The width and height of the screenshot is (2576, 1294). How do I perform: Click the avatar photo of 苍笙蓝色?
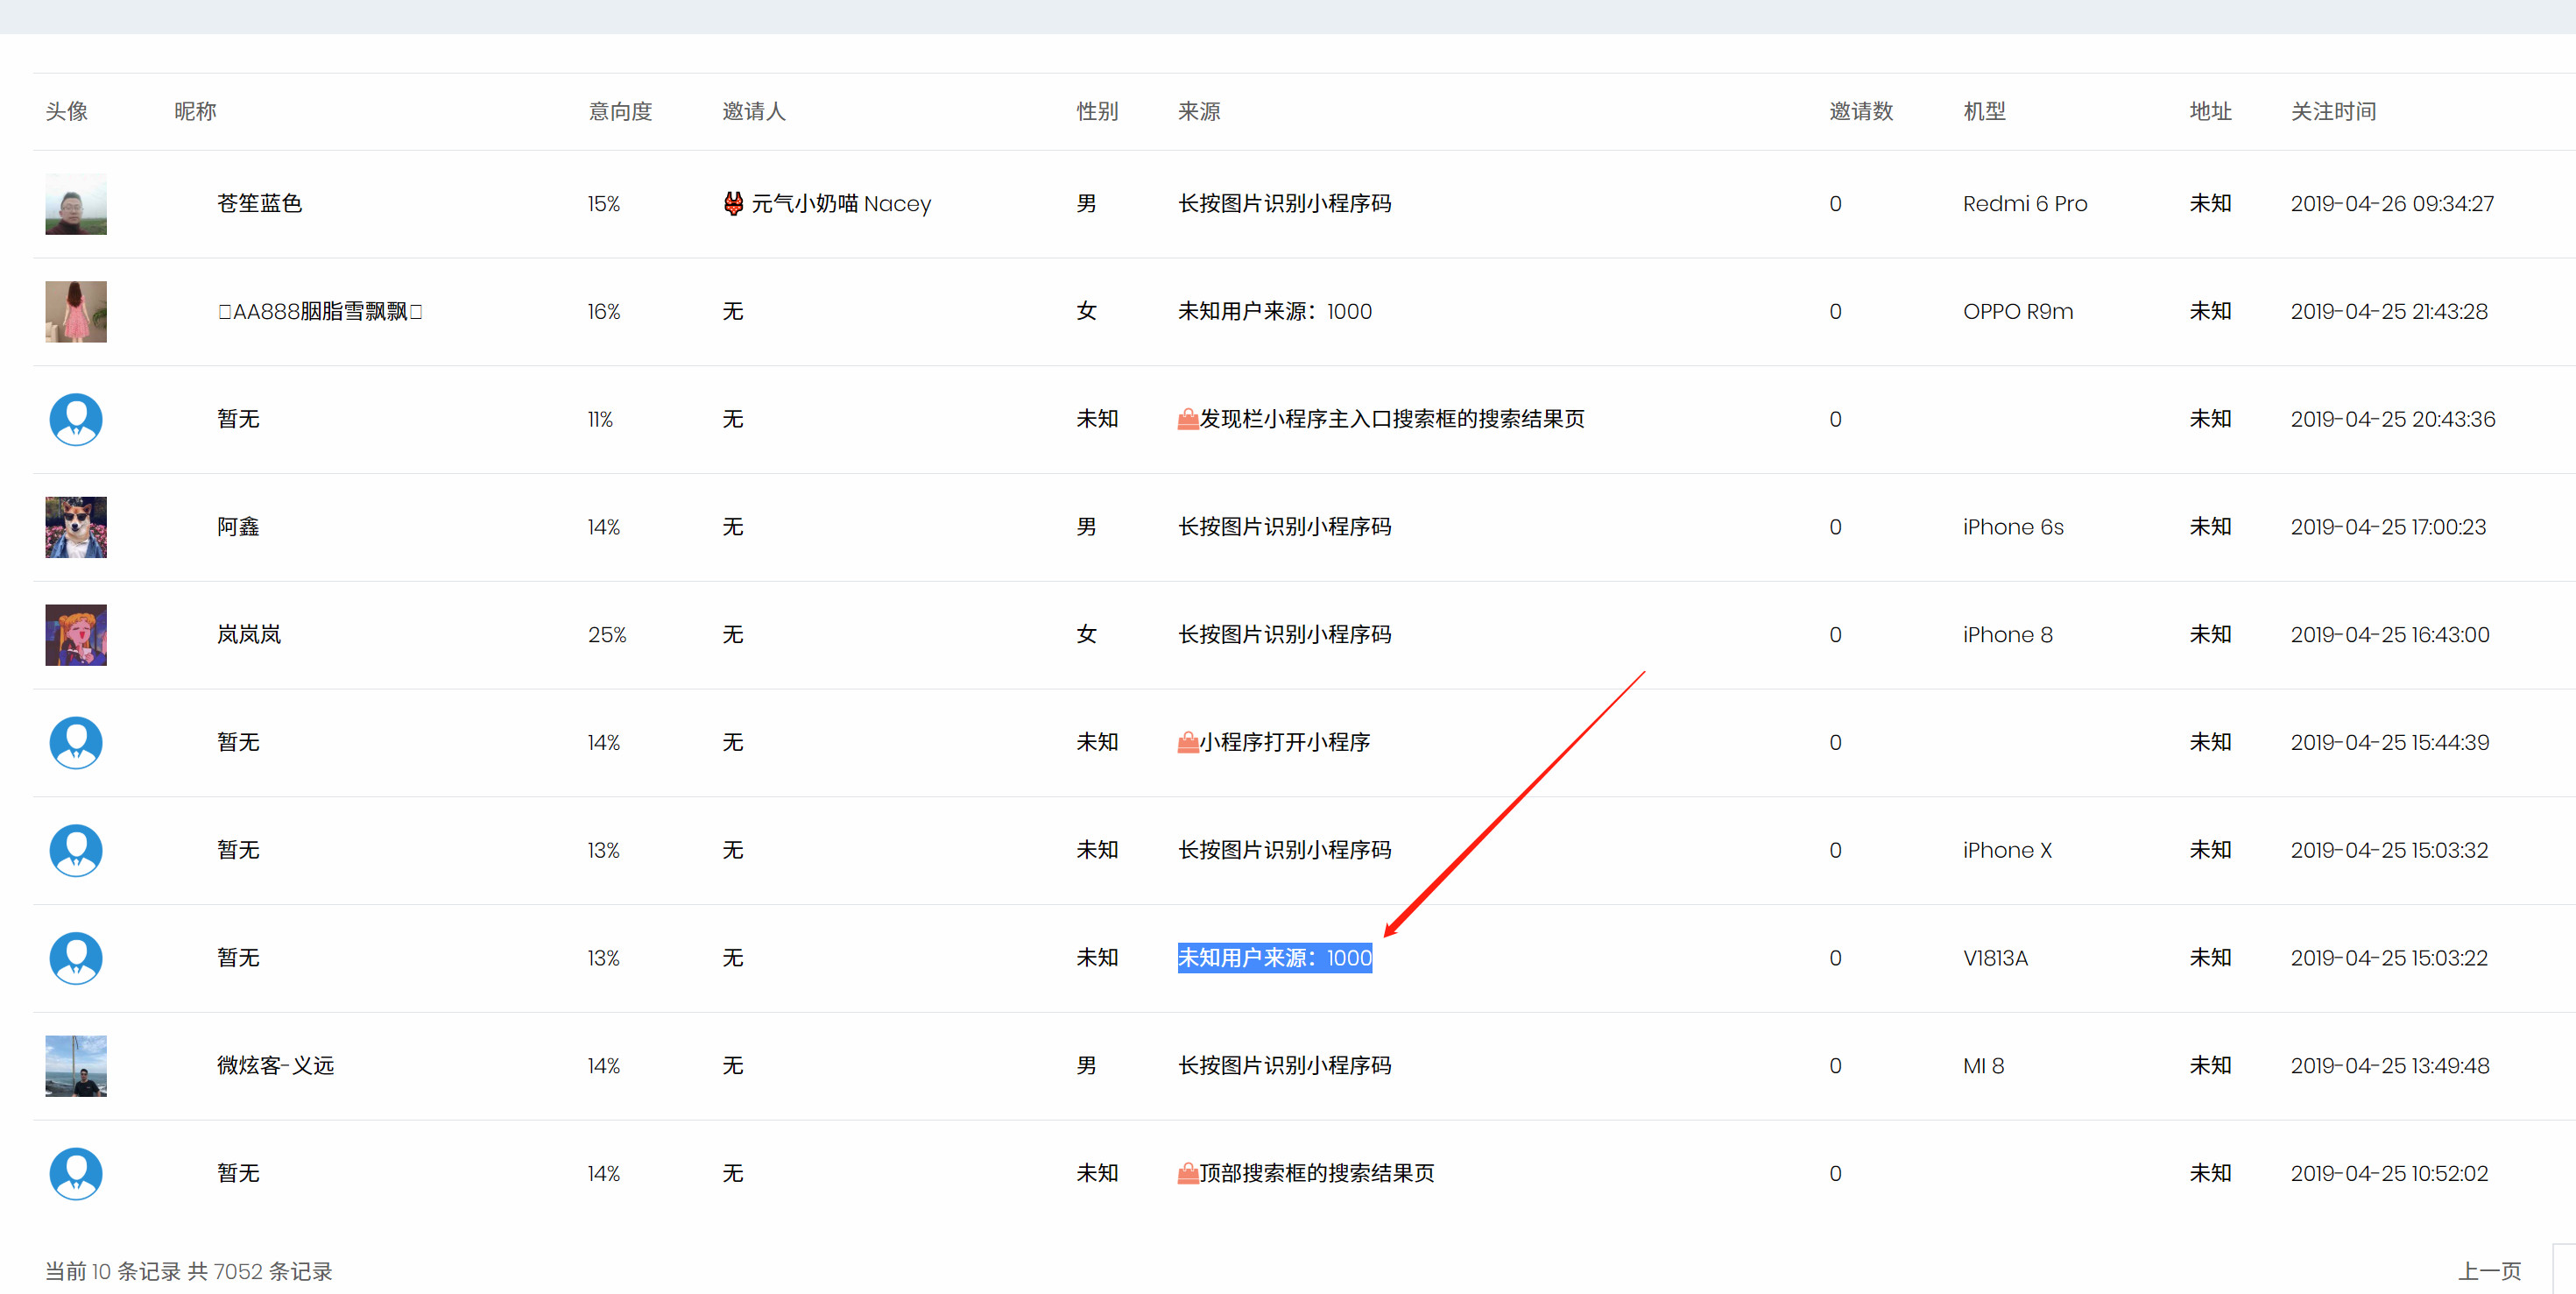(76, 204)
